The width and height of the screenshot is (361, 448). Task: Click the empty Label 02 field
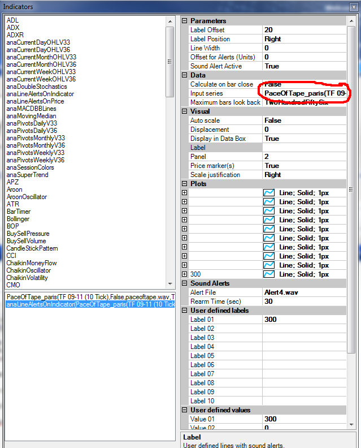(304, 329)
